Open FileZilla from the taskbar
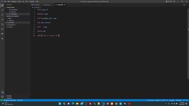The image size is (189, 106). click(x=90, y=104)
